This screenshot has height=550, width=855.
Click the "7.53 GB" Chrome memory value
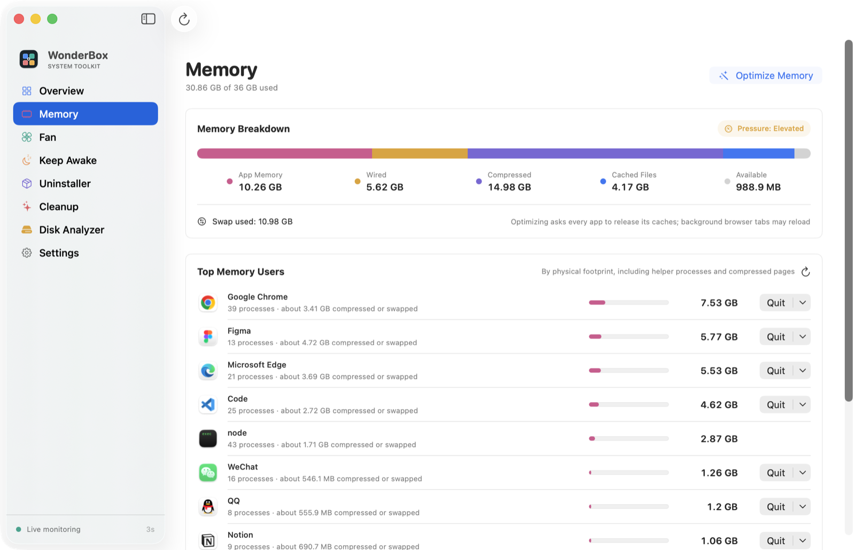tap(719, 303)
